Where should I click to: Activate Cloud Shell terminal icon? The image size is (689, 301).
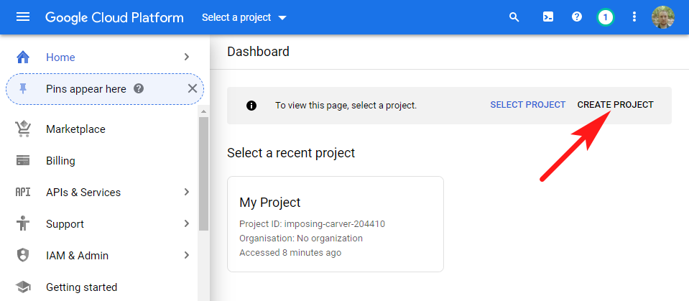(548, 17)
